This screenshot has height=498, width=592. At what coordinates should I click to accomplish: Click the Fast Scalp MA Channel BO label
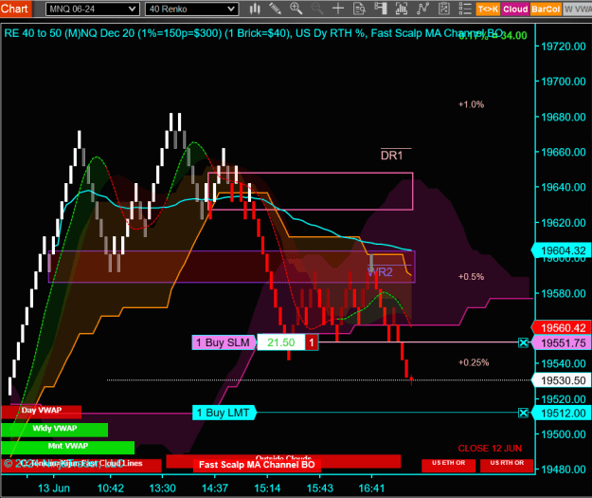[x=257, y=465]
